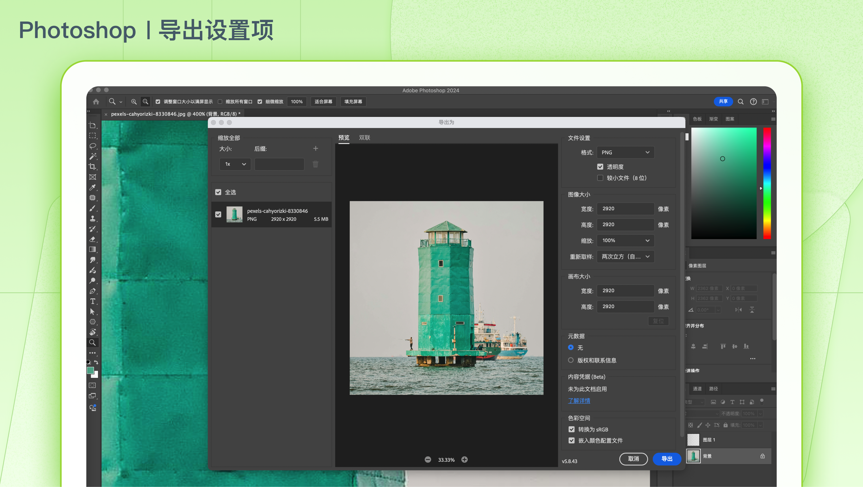The image size is (863, 487).
Task: Select the Gradient tool
Action: [x=92, y=249]
